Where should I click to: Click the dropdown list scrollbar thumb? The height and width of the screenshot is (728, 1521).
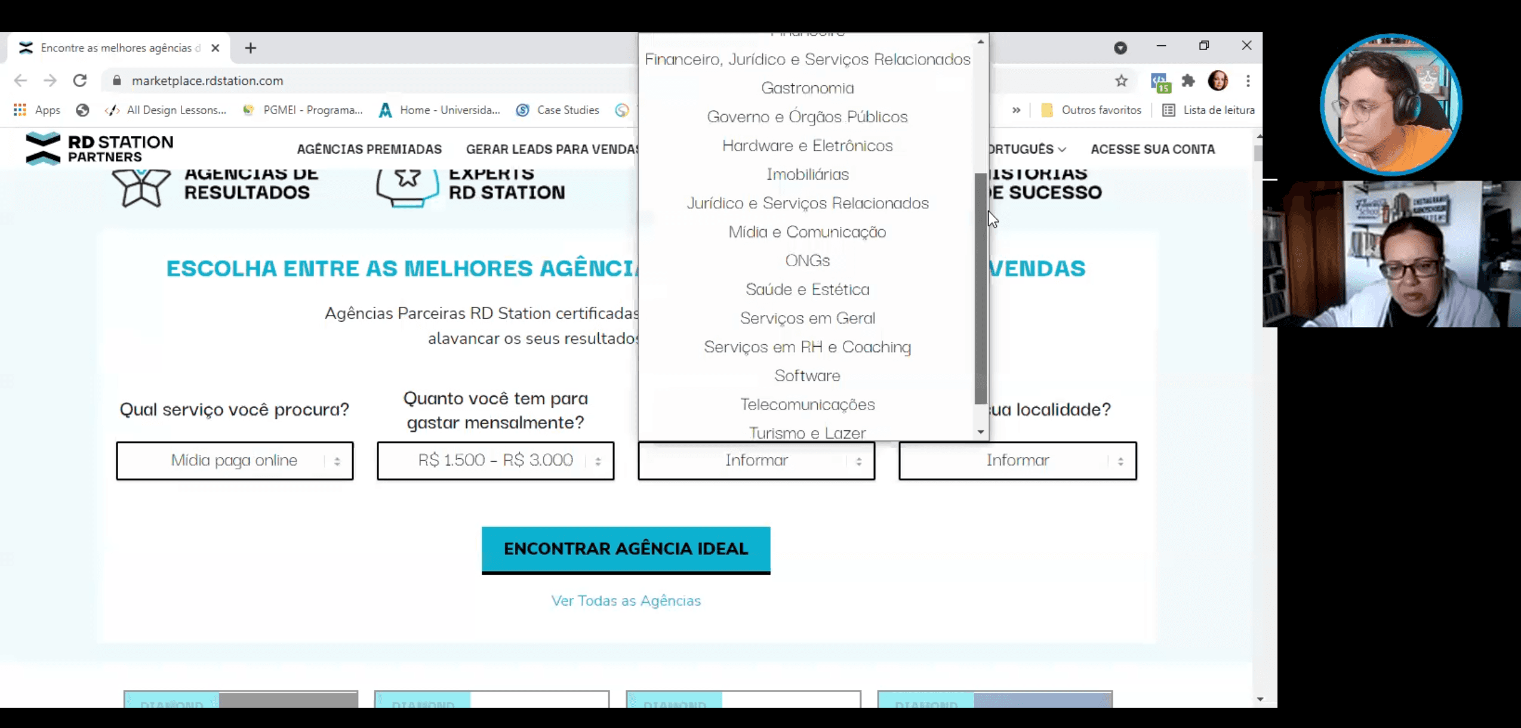pos(981,288)
